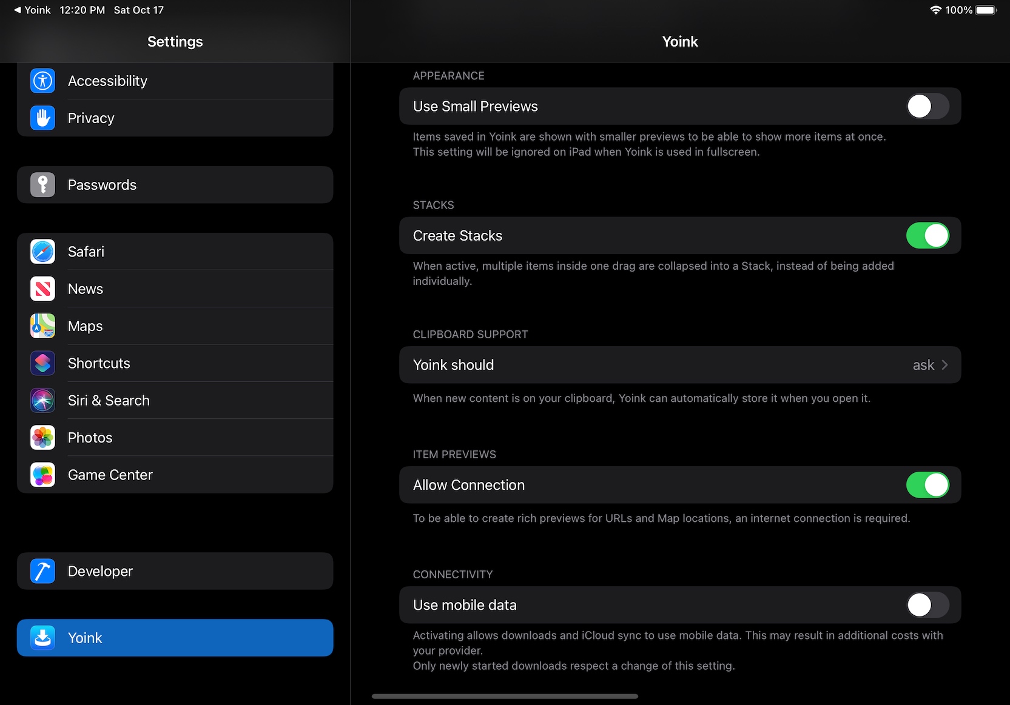Viewport: 1010px width, 705px height.
Task: Open Privacy via its hand icon
Action: tap(42, 118)
